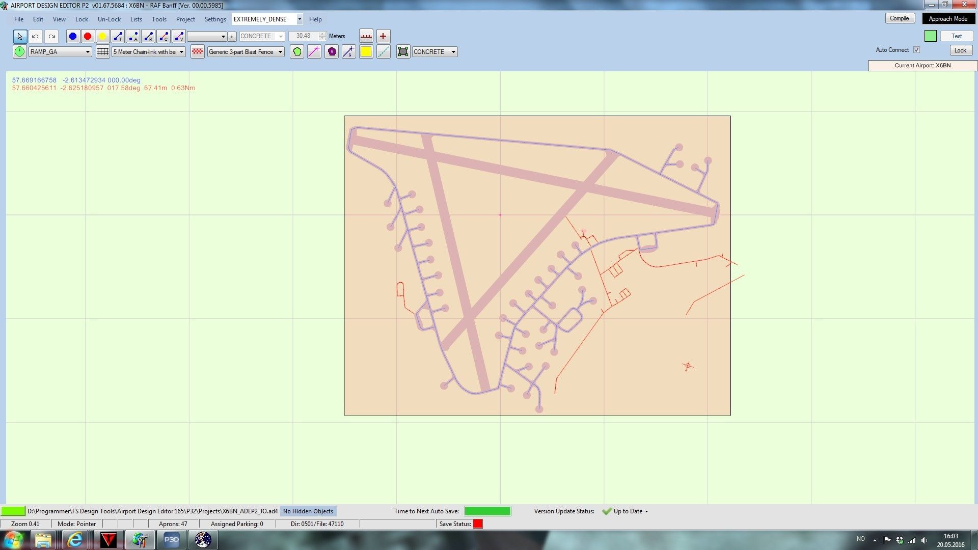
Task: Click the red checkered blast fence icon
Action: 198,51
